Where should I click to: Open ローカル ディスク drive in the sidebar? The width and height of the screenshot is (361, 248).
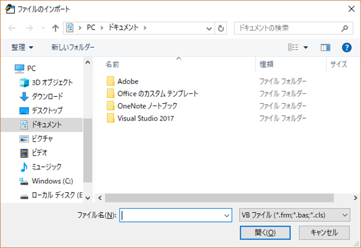click(x=57, y=195)
